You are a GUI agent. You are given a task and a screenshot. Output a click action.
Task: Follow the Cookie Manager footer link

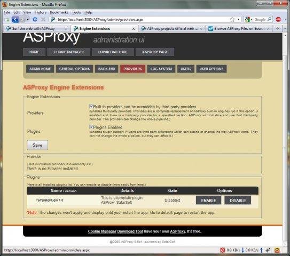click(x=102, y=231)
